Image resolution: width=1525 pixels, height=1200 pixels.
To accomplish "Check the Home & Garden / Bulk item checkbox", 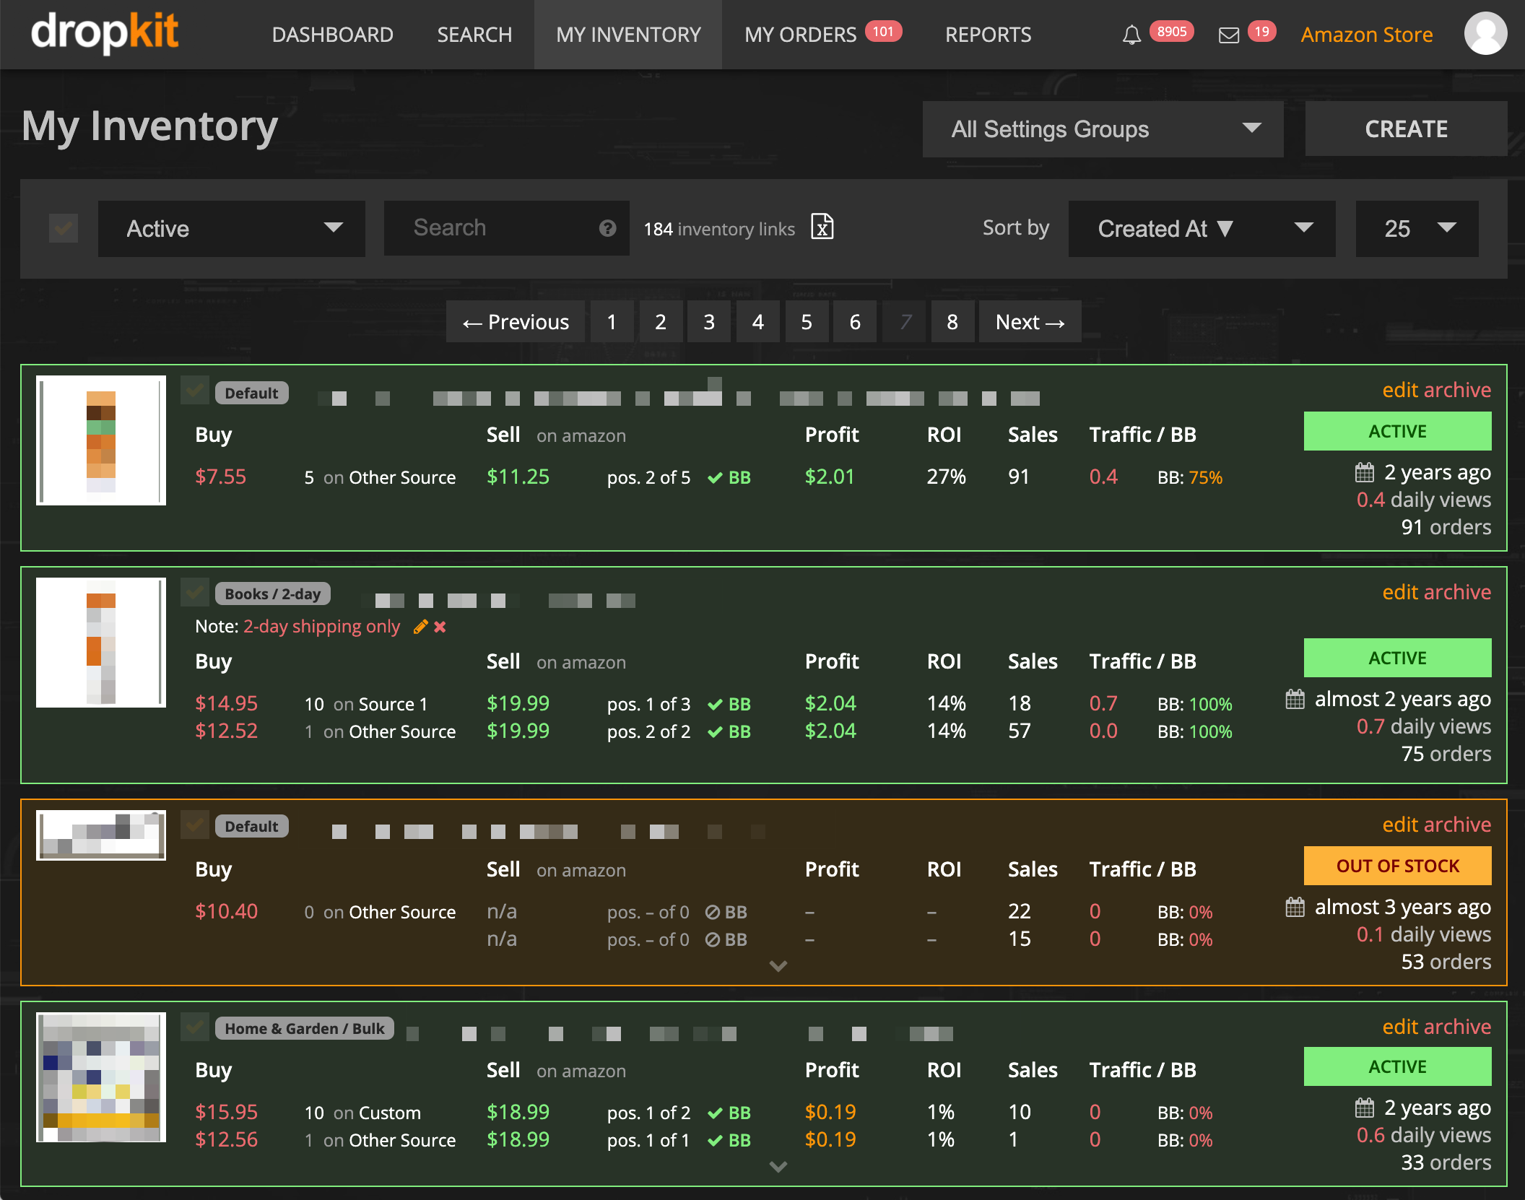I will point(194,1027).
